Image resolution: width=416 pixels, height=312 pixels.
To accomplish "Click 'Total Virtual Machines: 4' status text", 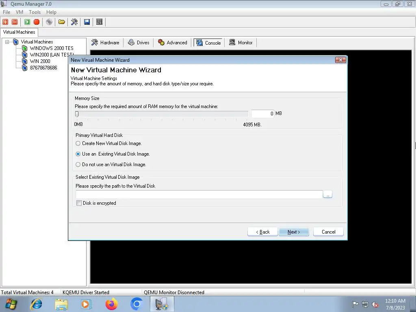I will pyautogui.click(x=27, y=292).
